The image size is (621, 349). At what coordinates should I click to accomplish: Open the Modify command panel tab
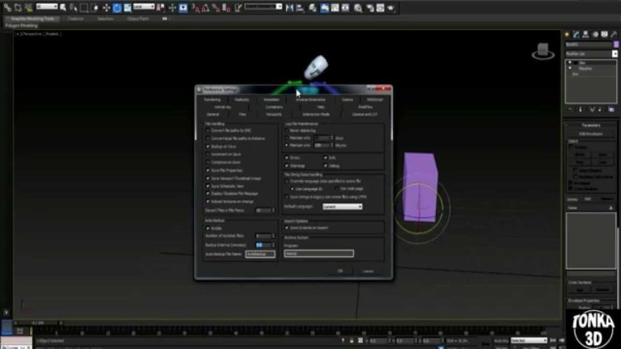[x=577, y=35]
